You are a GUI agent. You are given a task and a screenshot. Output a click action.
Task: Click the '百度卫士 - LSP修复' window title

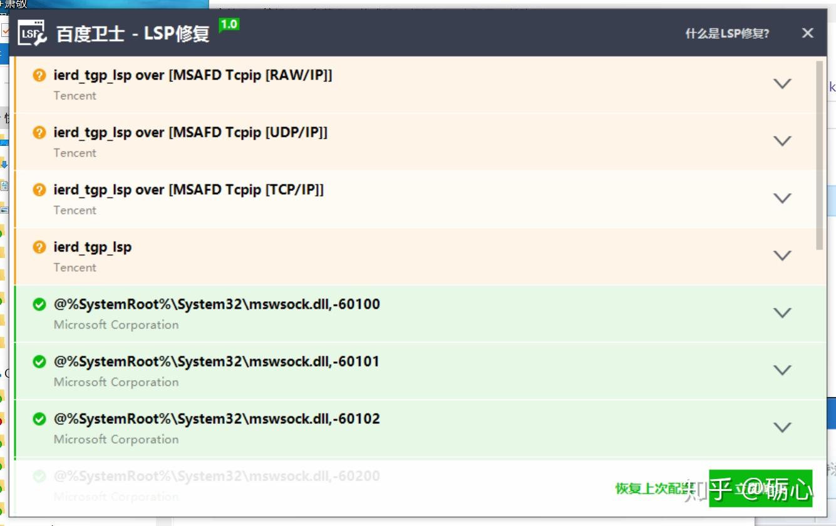pyautogui.click(x=133, y=33)
